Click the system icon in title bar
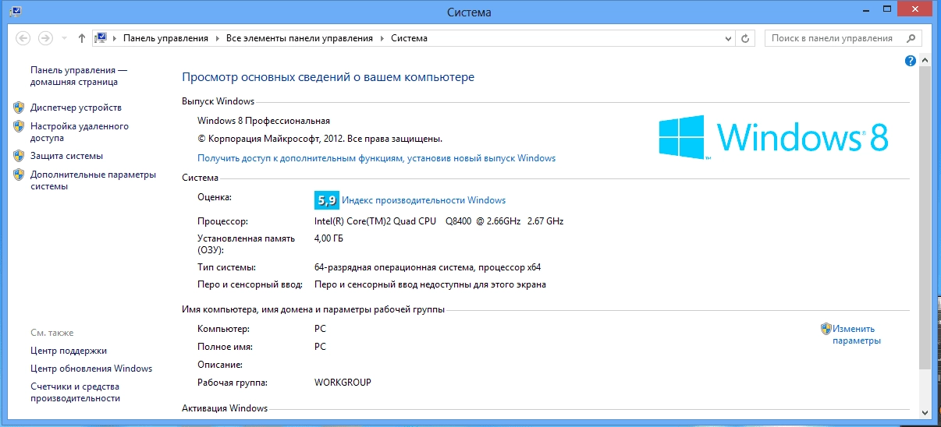Image resolution: width=941 pixels, height=427 pixels. tap(15, 11)
